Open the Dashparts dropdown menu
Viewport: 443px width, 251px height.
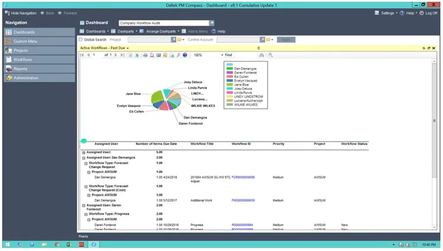pos(124,31)
